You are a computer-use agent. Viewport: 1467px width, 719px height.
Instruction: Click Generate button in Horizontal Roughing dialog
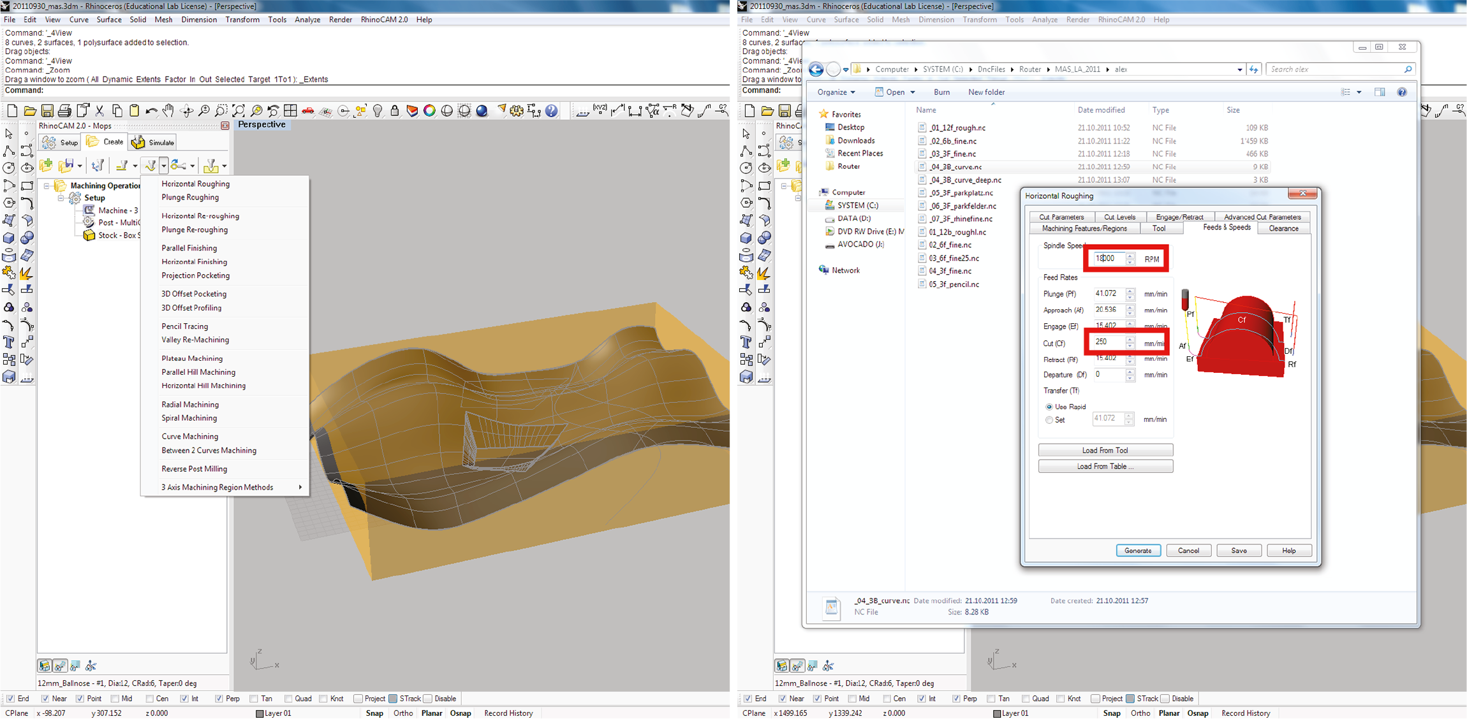1138,550
